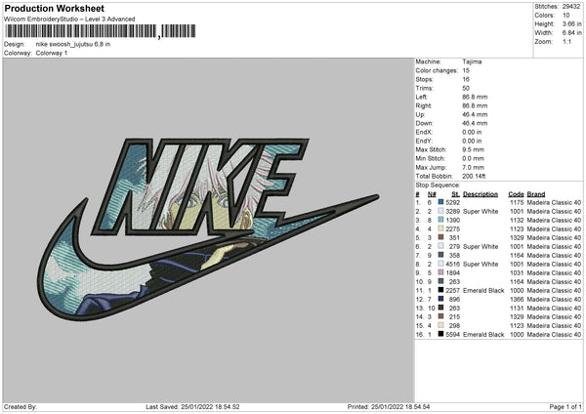Click the Min Stitch value '0.0 mm'
Image resolution: width=586 pixels, height=414 pixels.
click(473, 158)
